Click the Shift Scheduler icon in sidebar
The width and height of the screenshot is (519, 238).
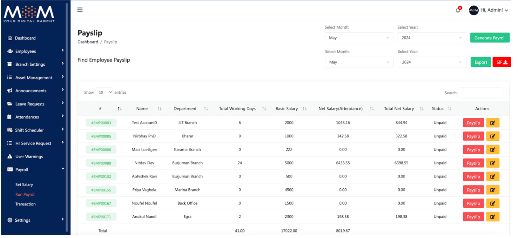pos(10,130)
